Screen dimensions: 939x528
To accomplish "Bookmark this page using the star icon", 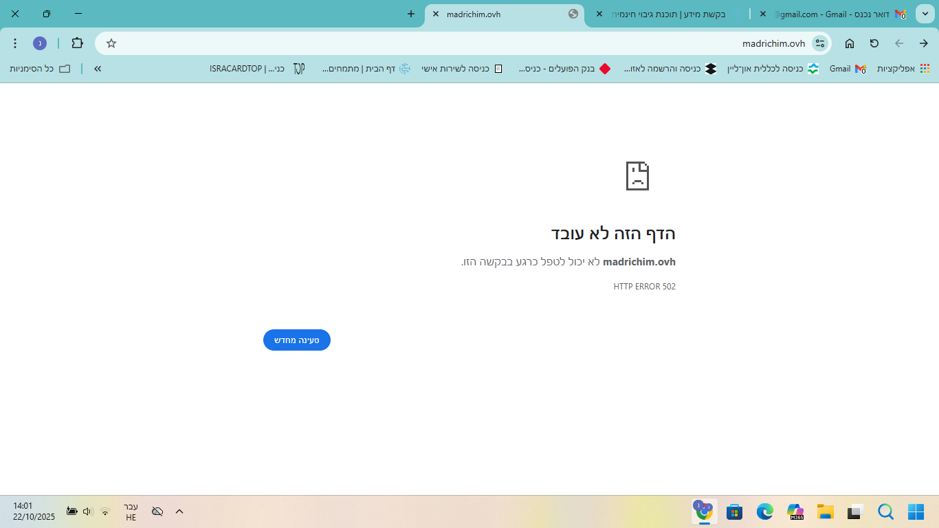I will pos(111,43).
